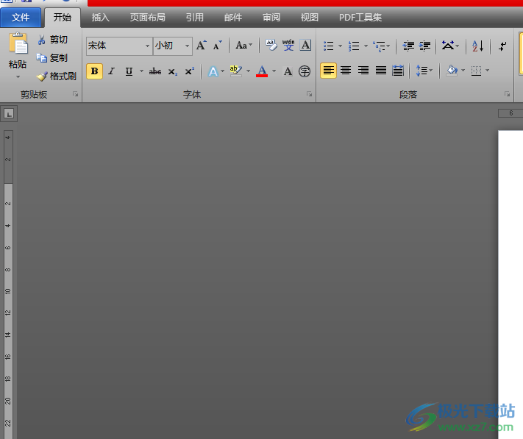
Task: Open the highlight color dropdown arrow
Action: point(248,71)
